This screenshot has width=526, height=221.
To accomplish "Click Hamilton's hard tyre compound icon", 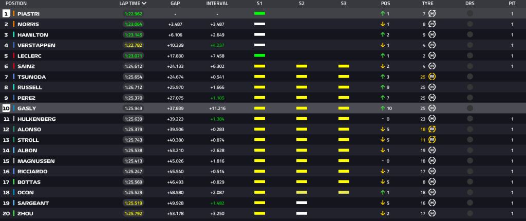I will 432,34.
